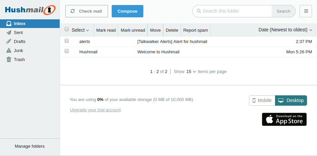This screenshot has height=156, width=317.
Task: Open the Talkwalker Alerts email subject
Action: coord(172,42)
